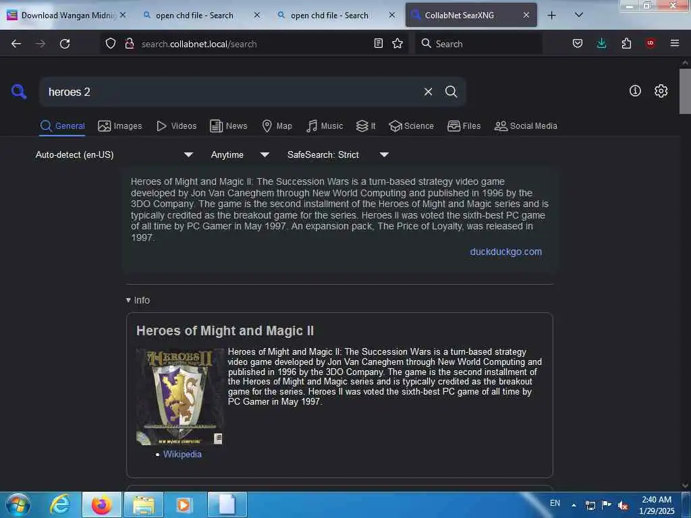Focus the Firefox Search box
Screen dimensions: 691x518
coord(478,44)
